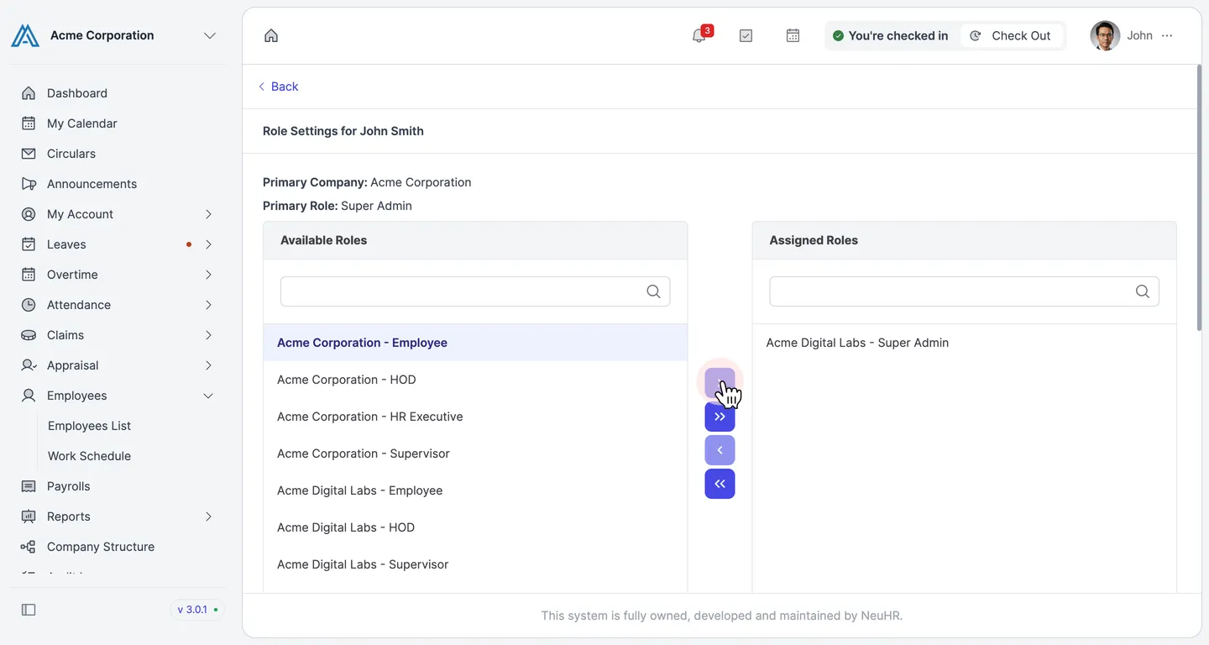Click the Company Structure sidebar icon
1209x645 pixels.
click(29, 547)
